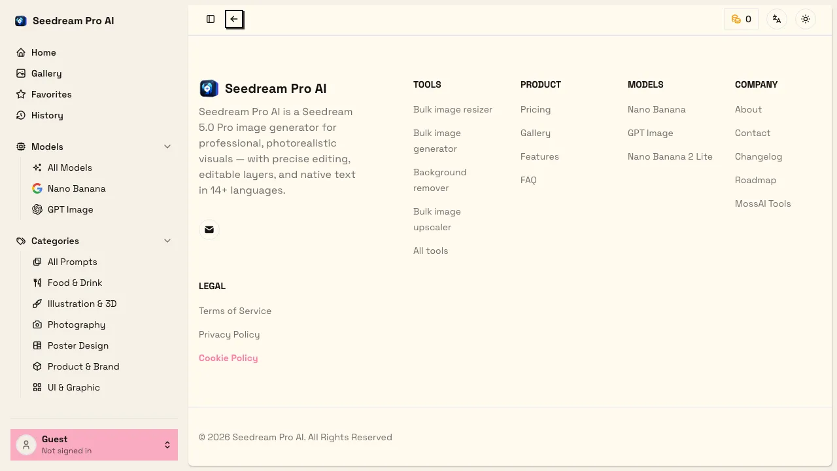Click the Seedream Pro AI sidebar logo

[x=21, y=21]
